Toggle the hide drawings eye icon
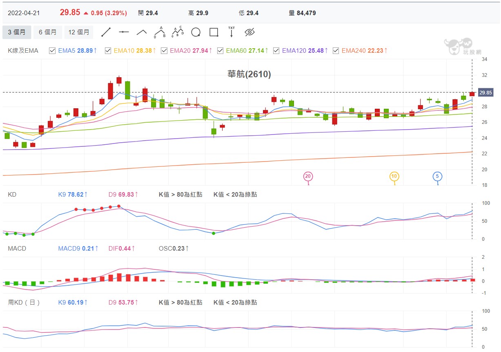Image resolution: width=501 pixels, height=352 pixels. pyautogui.click(x=249, y=32)
